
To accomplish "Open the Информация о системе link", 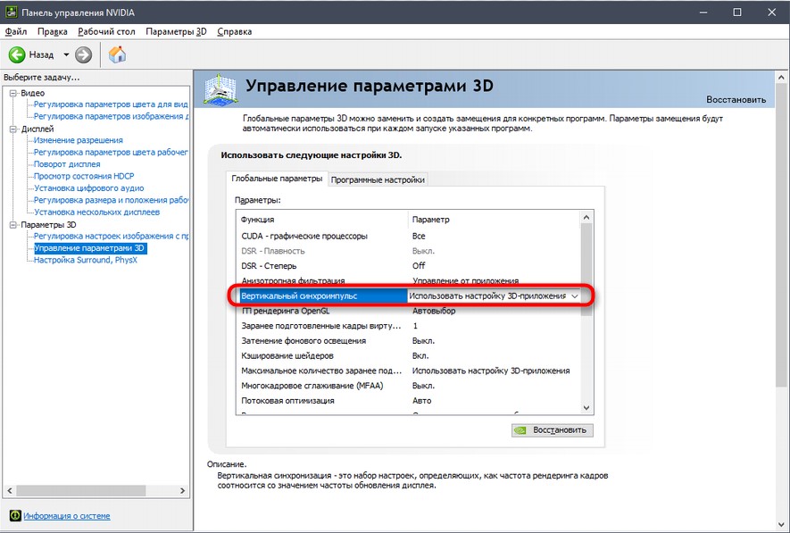I will [67, 516].
